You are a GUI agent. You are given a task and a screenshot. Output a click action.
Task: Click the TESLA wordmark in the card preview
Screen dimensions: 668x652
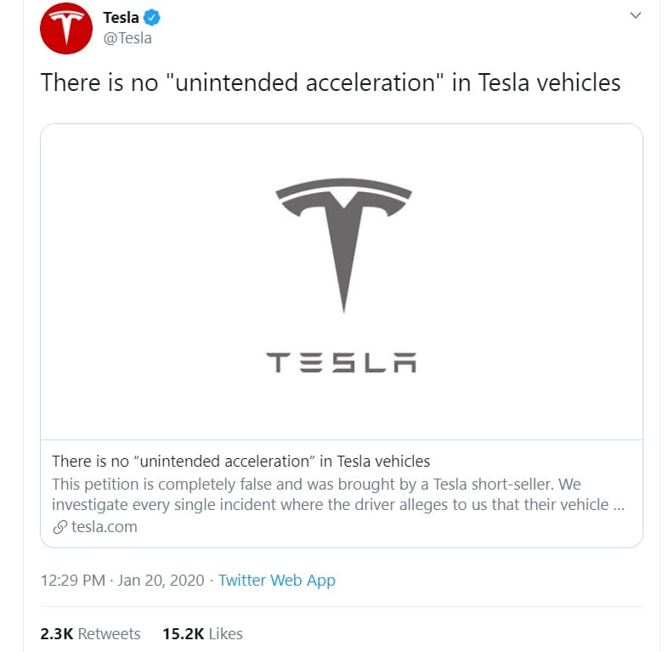coord(342,363)
